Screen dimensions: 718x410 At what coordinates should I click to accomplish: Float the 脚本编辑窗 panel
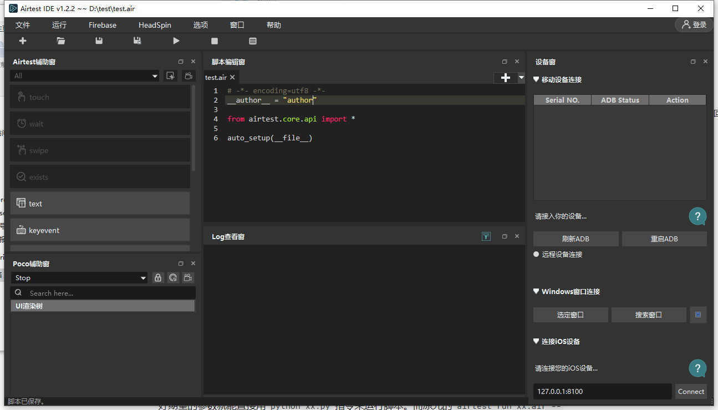(505, 62)
